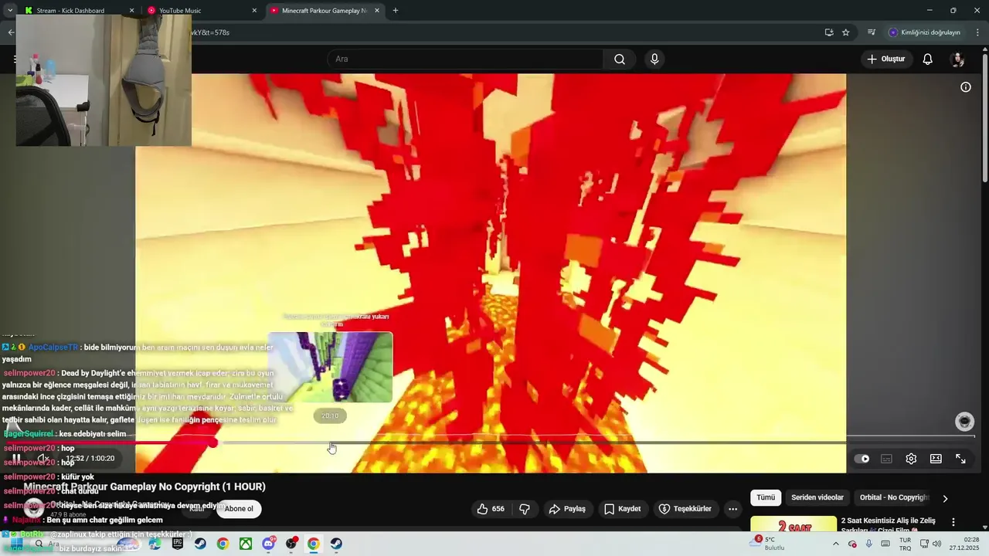Image resolution: width=989 pixels, height=556 pixels.
Task: Open Epic Games launcher from taskbar
Action: [x=178, y=544]
